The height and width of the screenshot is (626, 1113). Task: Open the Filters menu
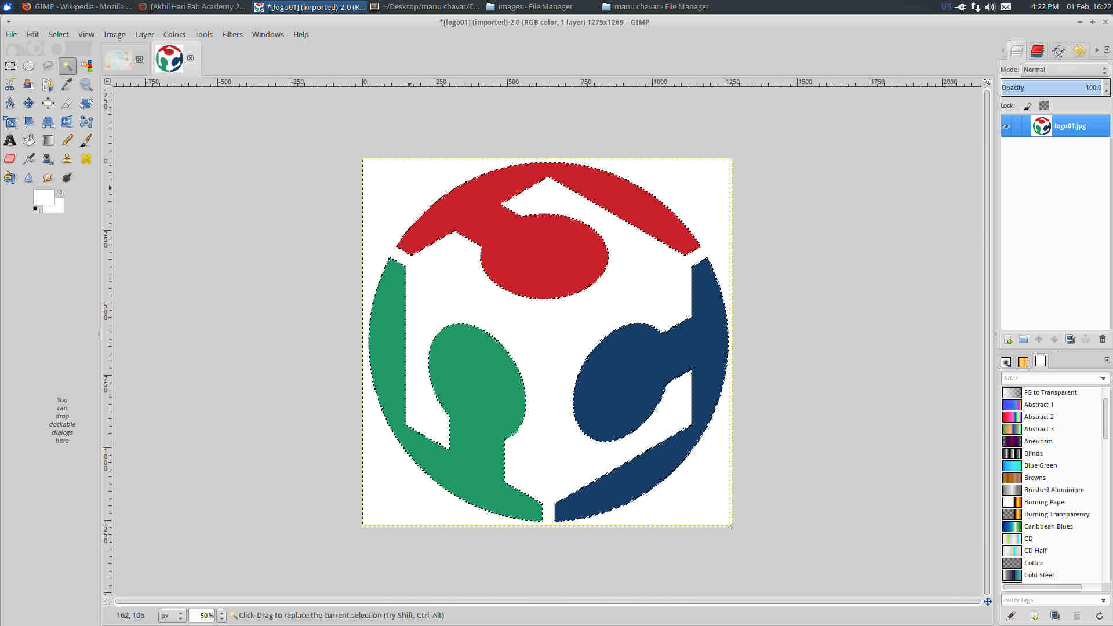232,34
